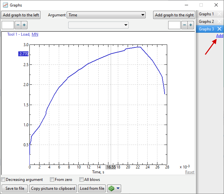Toggle the From zero checkbox
The height and width of the screenshot is (194, 224).
pyautogui.click(x=52, y=180)
